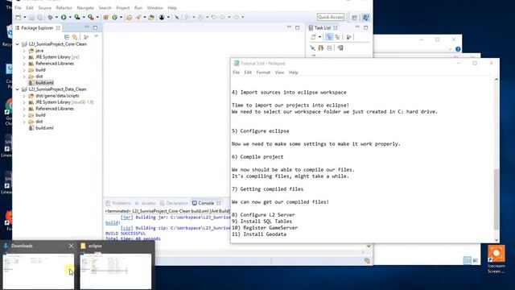This screenshot has width=515, height=290.
Task: Open the Notepad View menu
Action: (x=279, y=72)
